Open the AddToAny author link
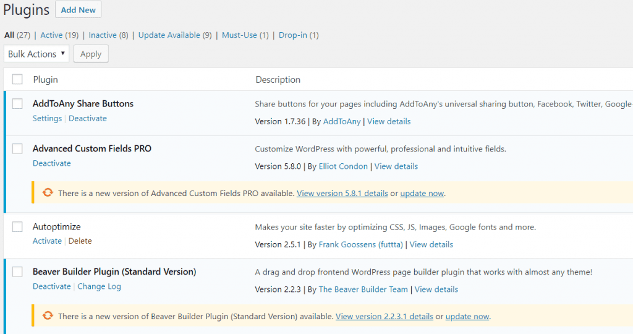633x334 pixels. click(x=342, y=122)
